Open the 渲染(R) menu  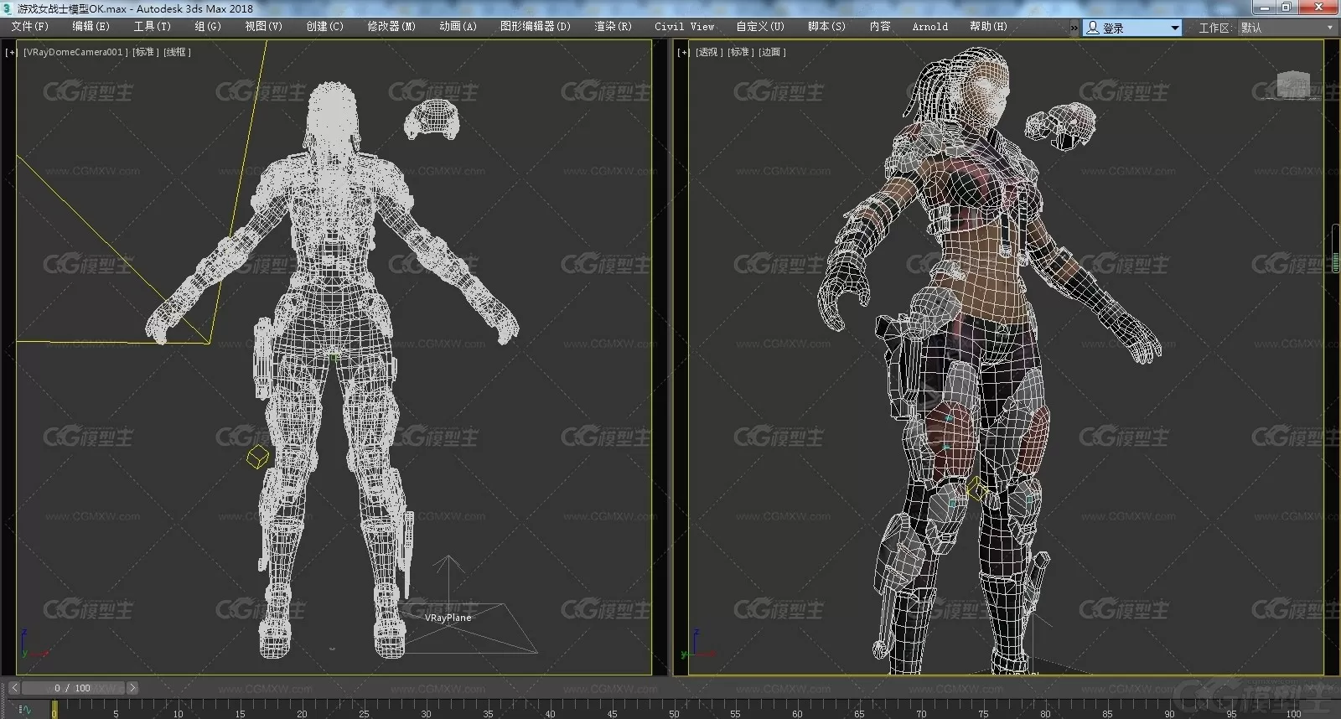point(613,27)
